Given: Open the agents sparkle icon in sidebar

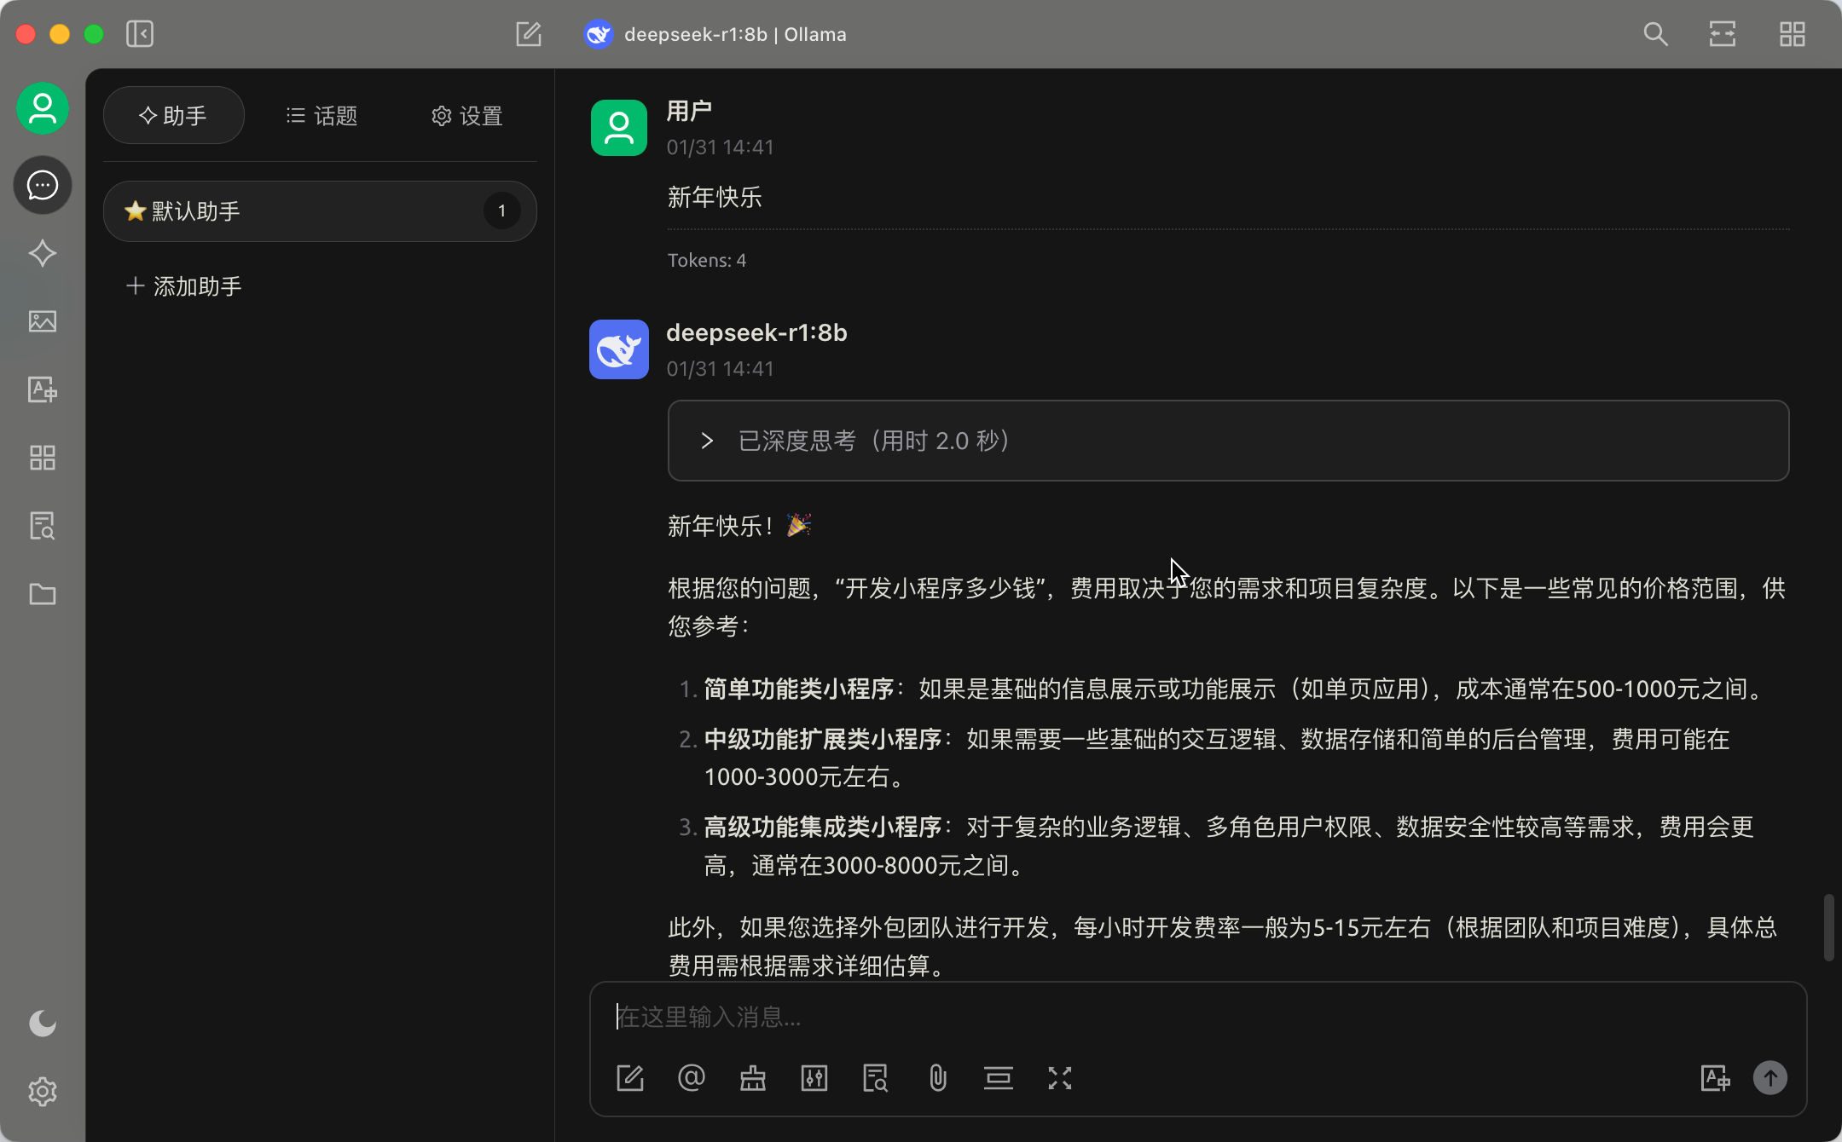Looking at the screenshot, I should [43, 253].
